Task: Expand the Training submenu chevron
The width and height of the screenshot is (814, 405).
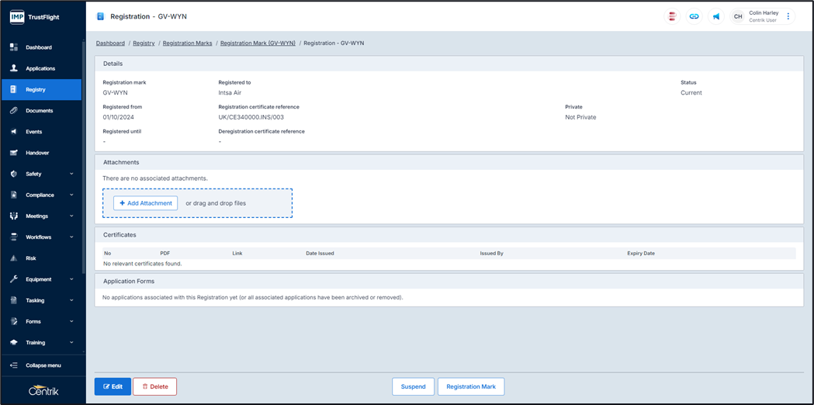Action: pyautogui.click(x=71, y=343)
